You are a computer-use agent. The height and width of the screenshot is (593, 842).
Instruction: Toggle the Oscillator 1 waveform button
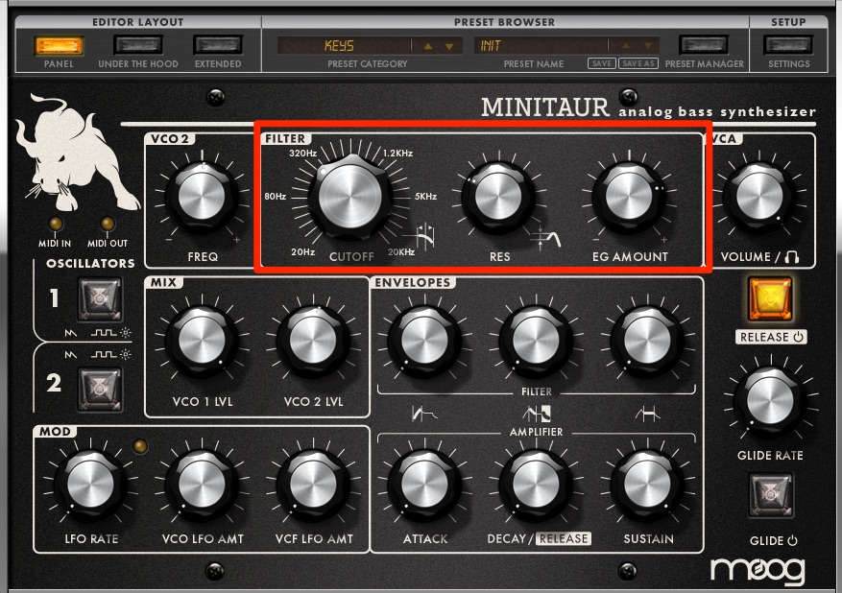[x=100, y=298]
